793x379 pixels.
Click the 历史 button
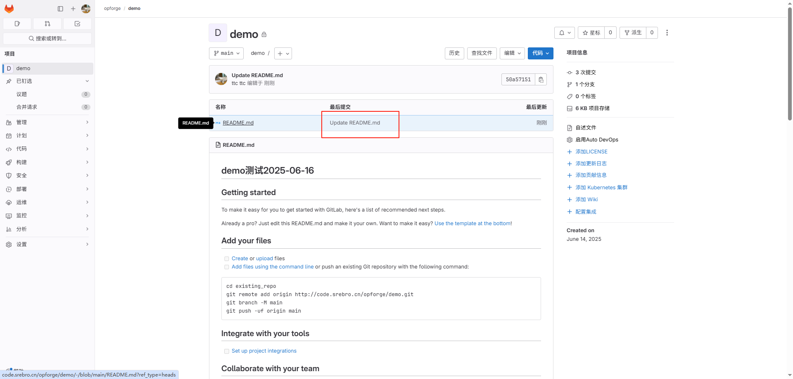[454, 53]
